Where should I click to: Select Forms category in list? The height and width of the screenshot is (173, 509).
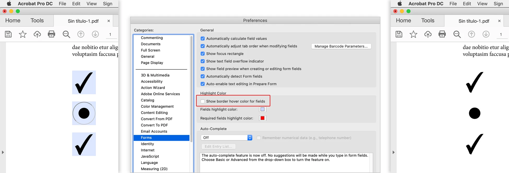[161, 138]
